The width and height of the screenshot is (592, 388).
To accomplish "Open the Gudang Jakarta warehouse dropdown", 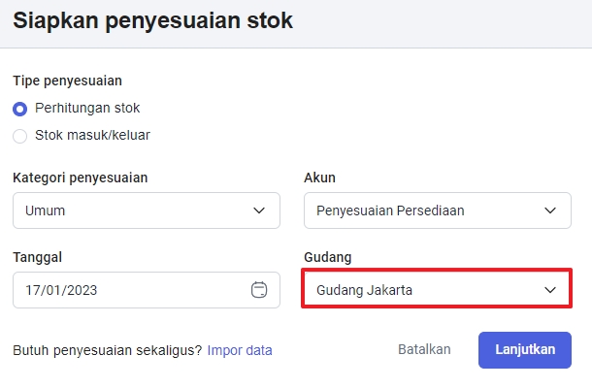I will coord(437,289).
